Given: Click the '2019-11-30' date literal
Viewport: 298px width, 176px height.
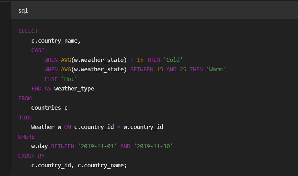Looking at the screenshot, I should pyautogui.click(x=153, y=146).
